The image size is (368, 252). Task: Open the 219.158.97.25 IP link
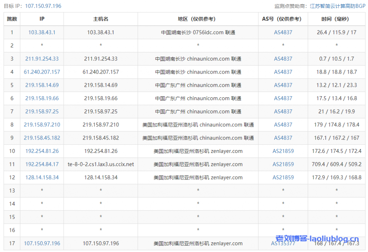[x=42, y=112]
